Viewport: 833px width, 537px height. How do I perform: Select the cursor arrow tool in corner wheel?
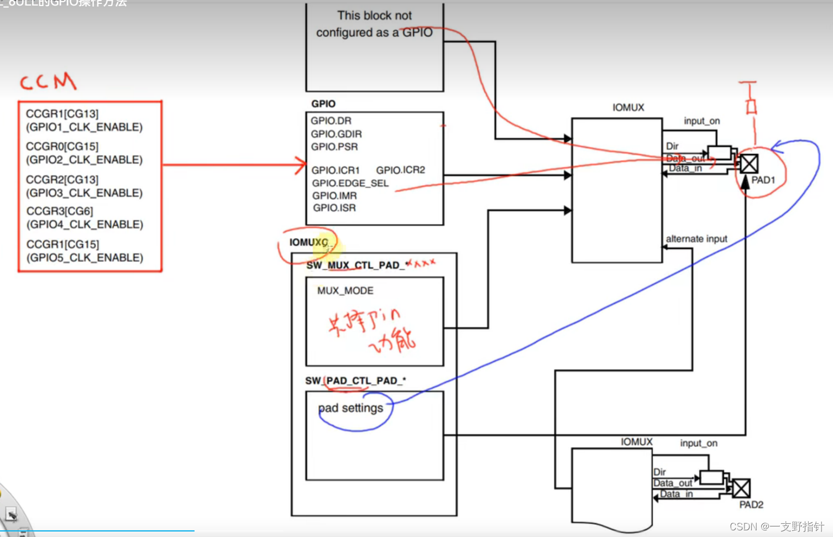pyautogui.click(x=12, y=513)
